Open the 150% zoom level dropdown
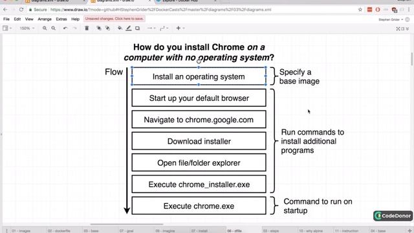Viewport: 414px width, 233px height. tap(27, 28)
